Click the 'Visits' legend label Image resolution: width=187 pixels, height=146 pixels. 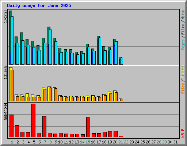tap(183, 72)
